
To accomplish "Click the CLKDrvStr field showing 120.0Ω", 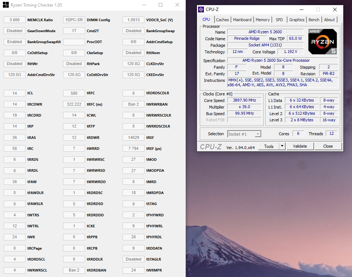I will [x=134, y=64].
